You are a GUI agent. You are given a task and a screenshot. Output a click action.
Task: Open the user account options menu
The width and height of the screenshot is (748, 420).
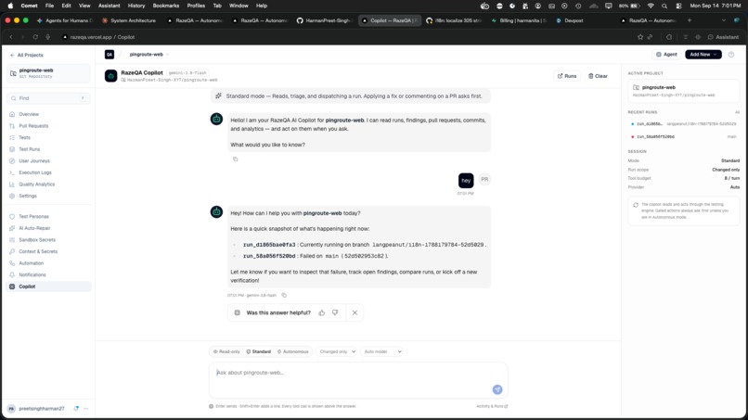86,409
